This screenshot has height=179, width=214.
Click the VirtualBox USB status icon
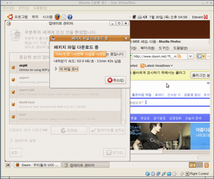[164, 174]
